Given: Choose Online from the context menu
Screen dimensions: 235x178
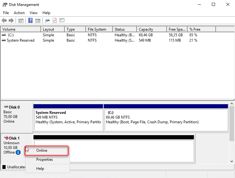Looking at the screenshot, I should coord(42,150).
